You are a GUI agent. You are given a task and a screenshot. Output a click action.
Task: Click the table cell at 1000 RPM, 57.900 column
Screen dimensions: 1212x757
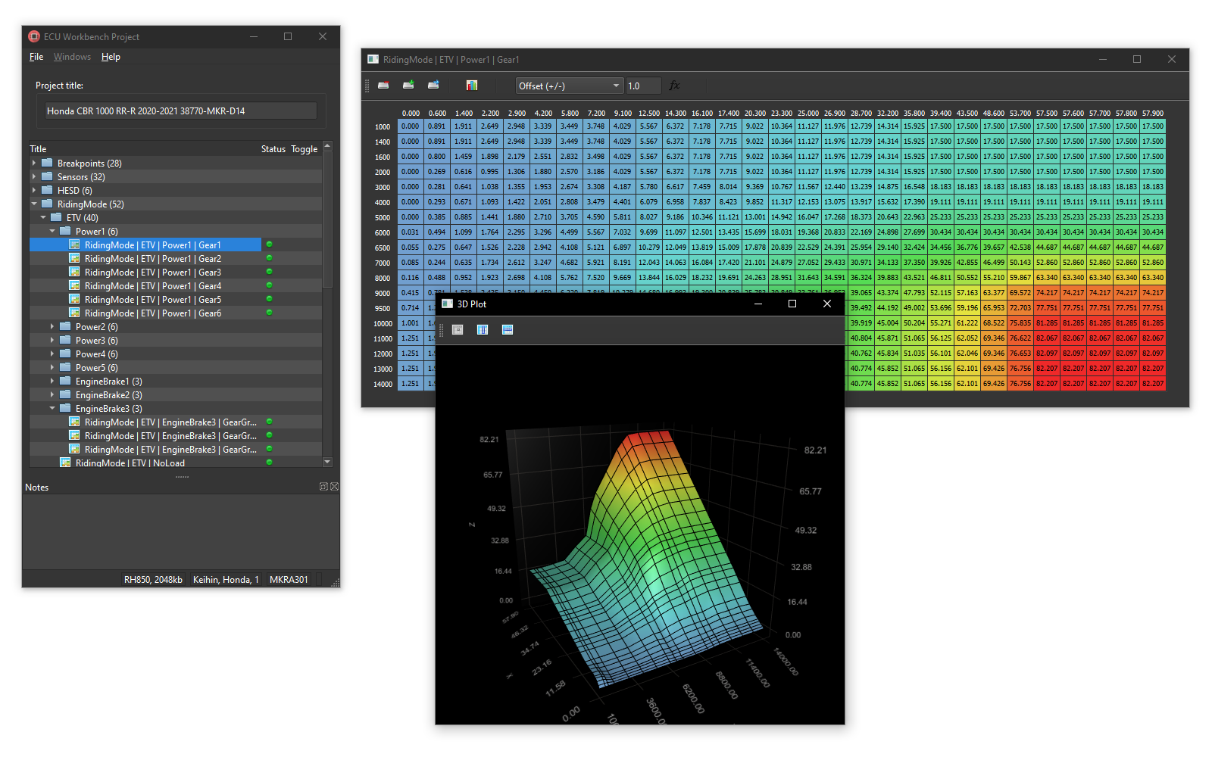point(1152,126)
